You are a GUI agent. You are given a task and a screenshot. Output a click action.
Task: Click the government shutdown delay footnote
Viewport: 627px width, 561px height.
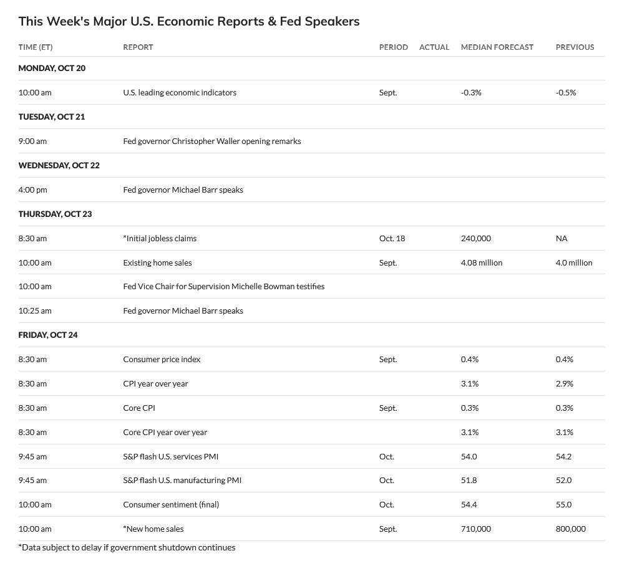[127, 547]
